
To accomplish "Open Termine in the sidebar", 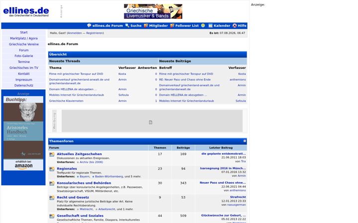I will click(24, 61).
